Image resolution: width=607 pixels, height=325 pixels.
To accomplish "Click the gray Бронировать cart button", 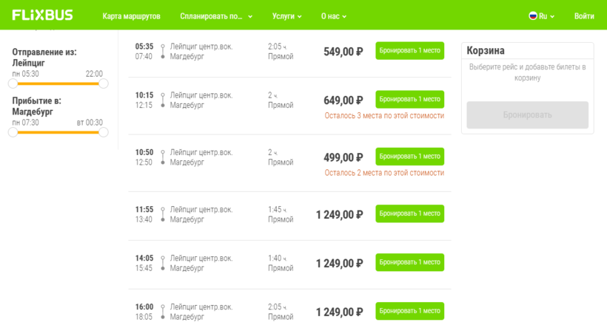I will pos(527,115).
